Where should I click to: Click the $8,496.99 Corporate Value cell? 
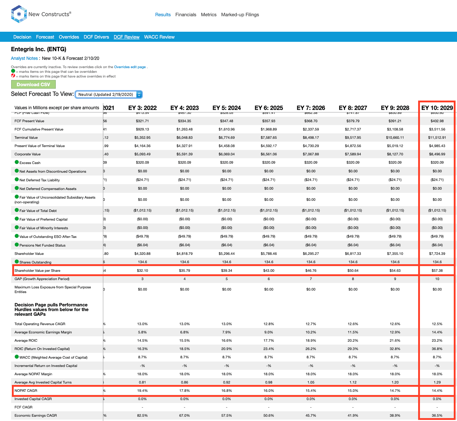click(437, 154)
